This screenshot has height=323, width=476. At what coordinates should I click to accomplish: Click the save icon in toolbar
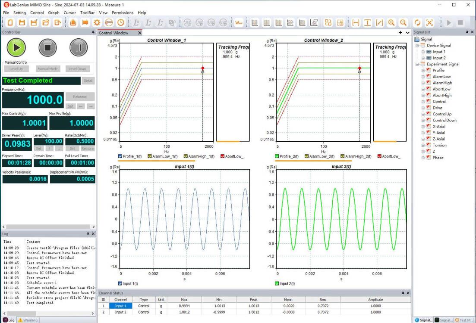tap(22, 22)
